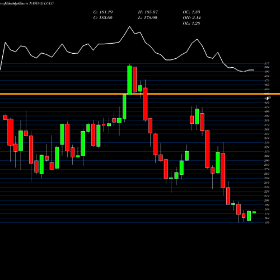Click the 279 price axis label
The width and height of the screenshot is (280, 280).
[267, 169]
